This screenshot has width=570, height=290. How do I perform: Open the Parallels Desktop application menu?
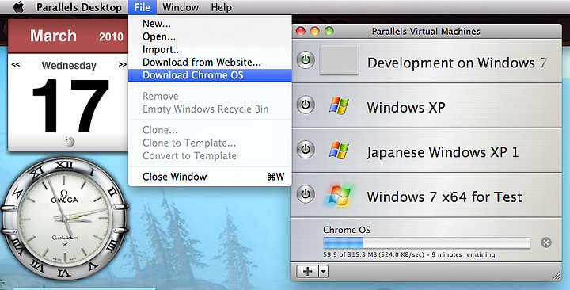pyautogui.click(x=79, y=7)
